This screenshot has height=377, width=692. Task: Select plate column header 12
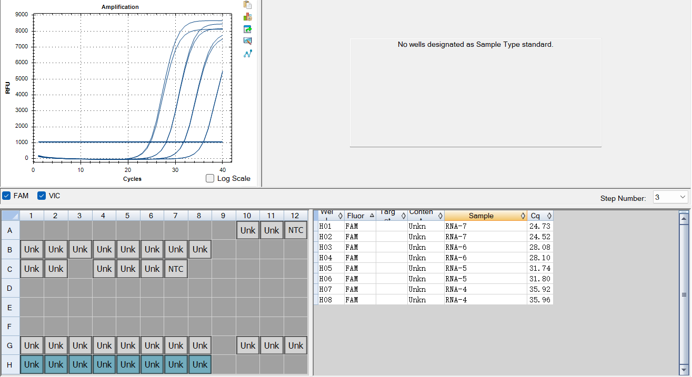tap(296, 216)
